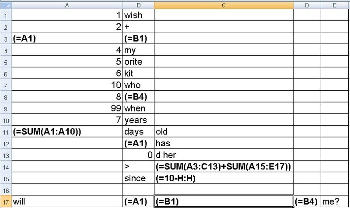Screen dimensions: 350x208
Task: Select the cell containing "will"
Action: pyautogui.click(x=67, y=201)
